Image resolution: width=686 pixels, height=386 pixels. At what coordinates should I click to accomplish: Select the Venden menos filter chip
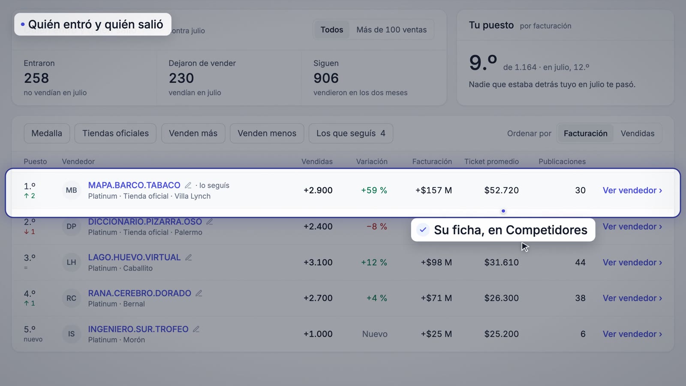click(x=267, y=133)
